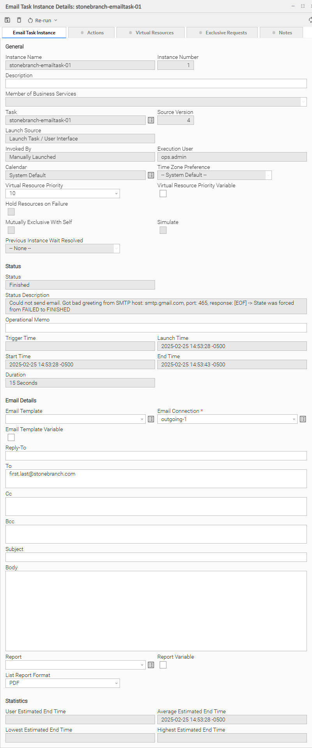
Task: Check the Report Variable checkbox
Action: (163, 665)
